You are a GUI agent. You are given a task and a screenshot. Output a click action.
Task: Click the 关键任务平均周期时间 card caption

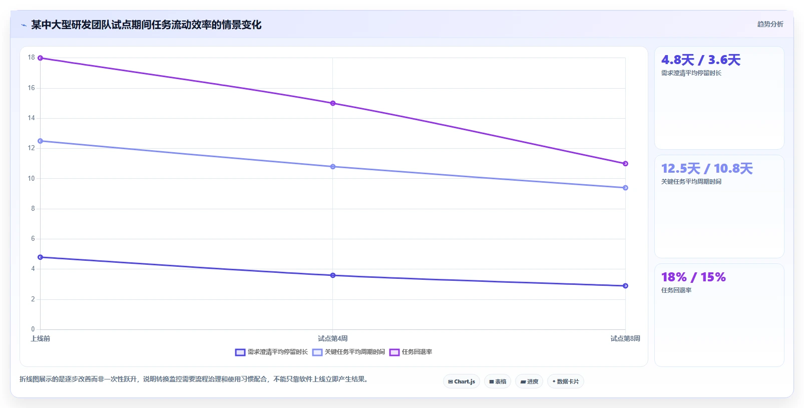tap(691, 182)
